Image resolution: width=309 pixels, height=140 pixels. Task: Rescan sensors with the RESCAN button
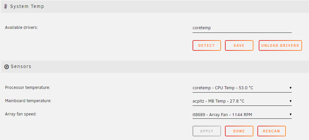click(271, 131)
